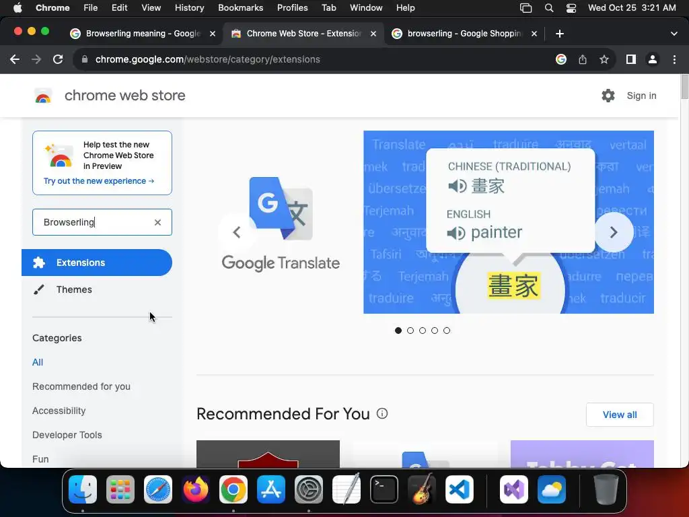Open the Apple menu

17,7
